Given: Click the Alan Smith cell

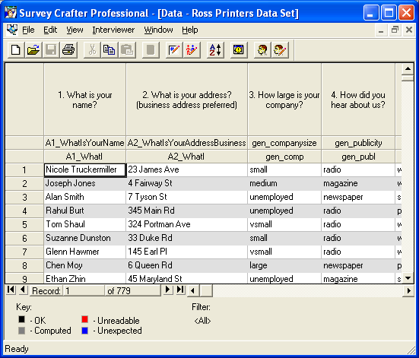Looking at the screenshot, I should click(x=84, y=197).
